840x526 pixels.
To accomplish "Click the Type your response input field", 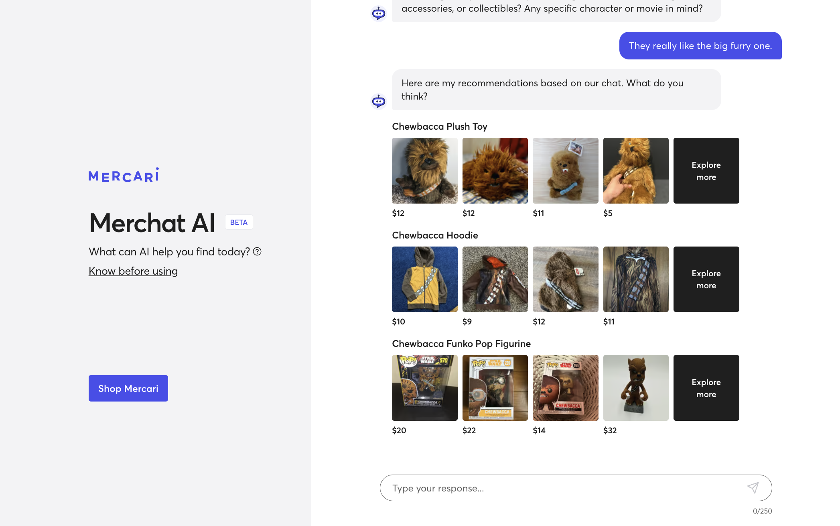I will coord(576,488).
